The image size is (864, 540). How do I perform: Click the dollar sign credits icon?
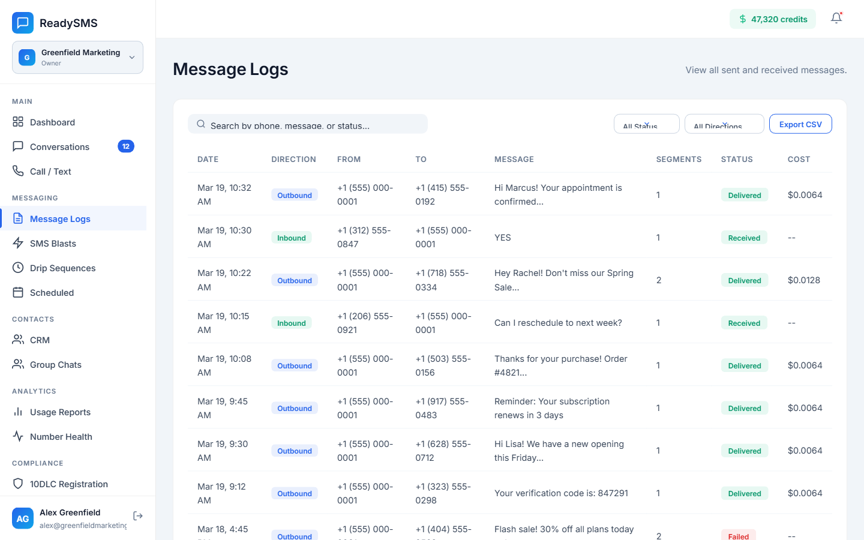click(743, 19)
